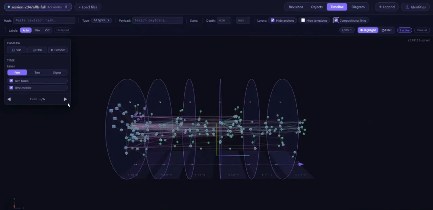Click the purple arrow at timeline axis end
433x210 pixels.
(x=301, y=164)
